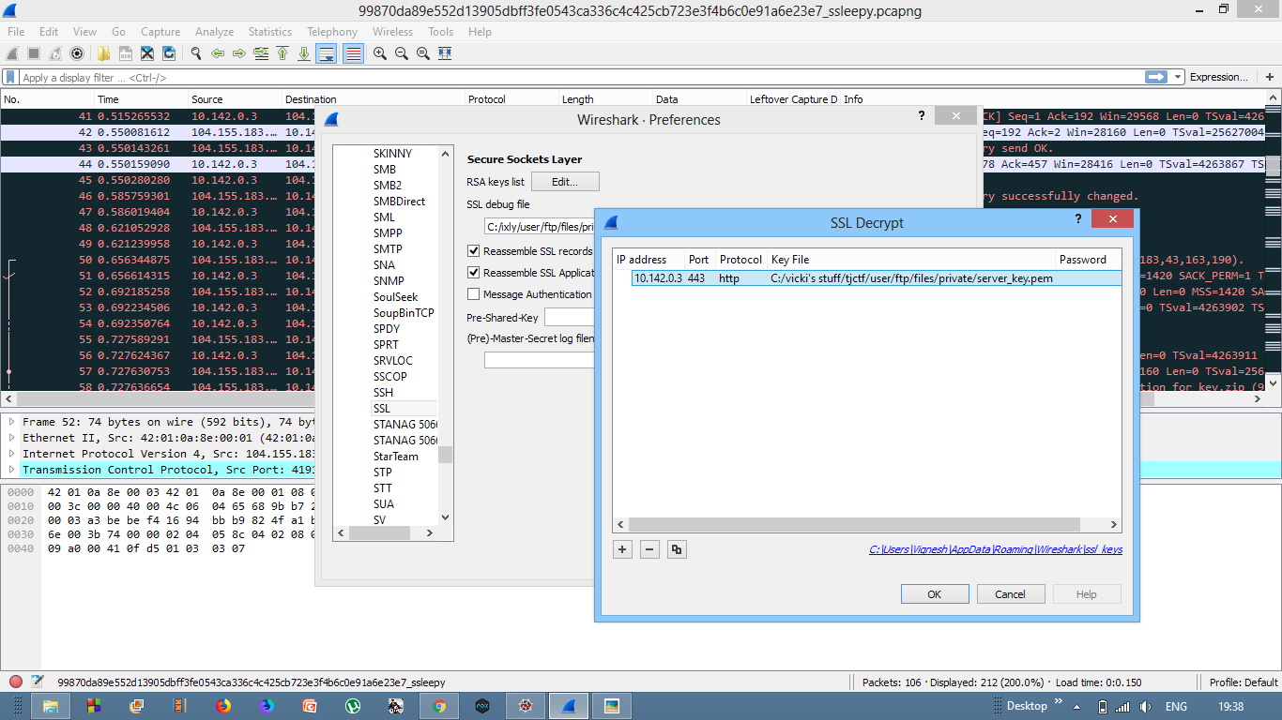
Task: Go back in packet history
Action: pyautogui.click(x=217, y=53)
